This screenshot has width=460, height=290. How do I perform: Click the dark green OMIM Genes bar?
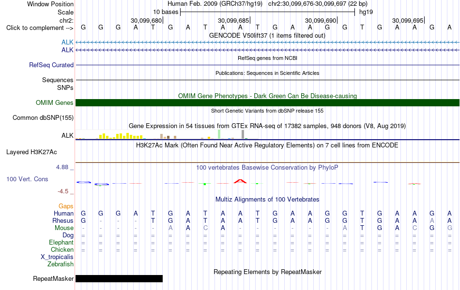pos(267,103)
